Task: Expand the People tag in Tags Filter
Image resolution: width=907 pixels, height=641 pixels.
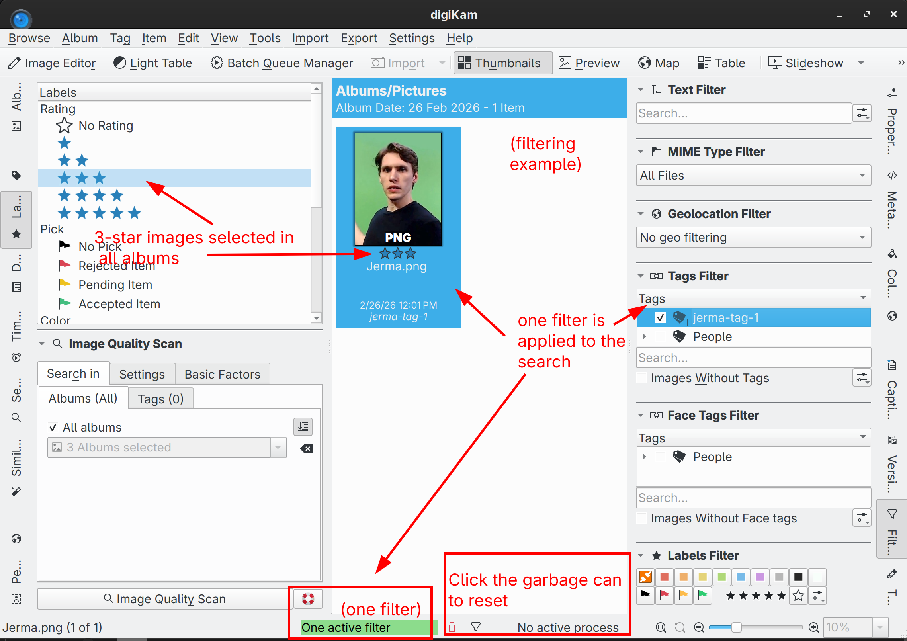Action: [644, 336]
